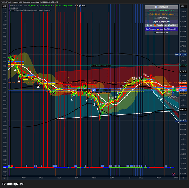189x188 pixels.
Task: Click the blue 42 quantity label on the position
Action: (94, 90)
